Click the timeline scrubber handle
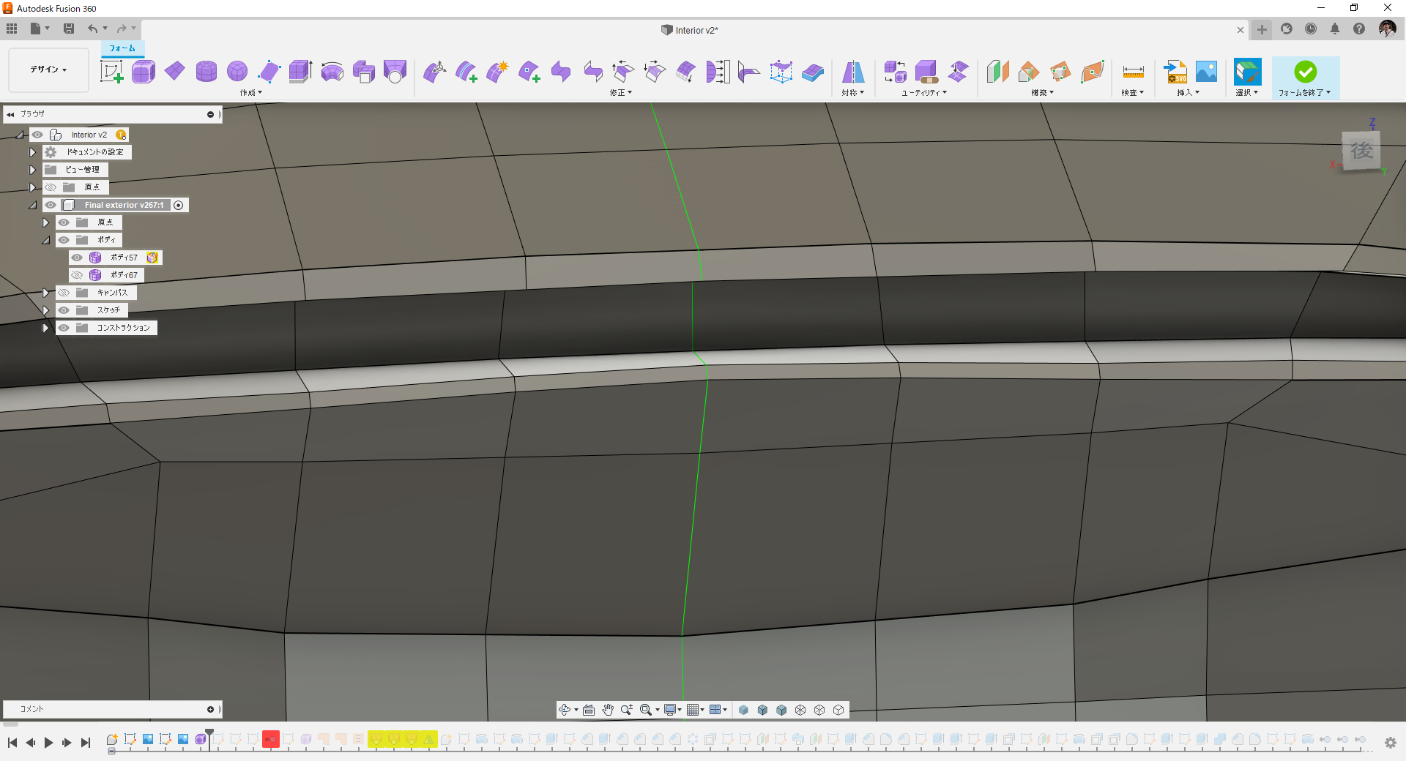The height and width of the screenshot is (761, 1406). tap(209, 732)
